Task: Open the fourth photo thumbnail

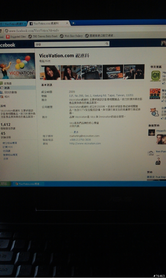Action: pos(113,72)
